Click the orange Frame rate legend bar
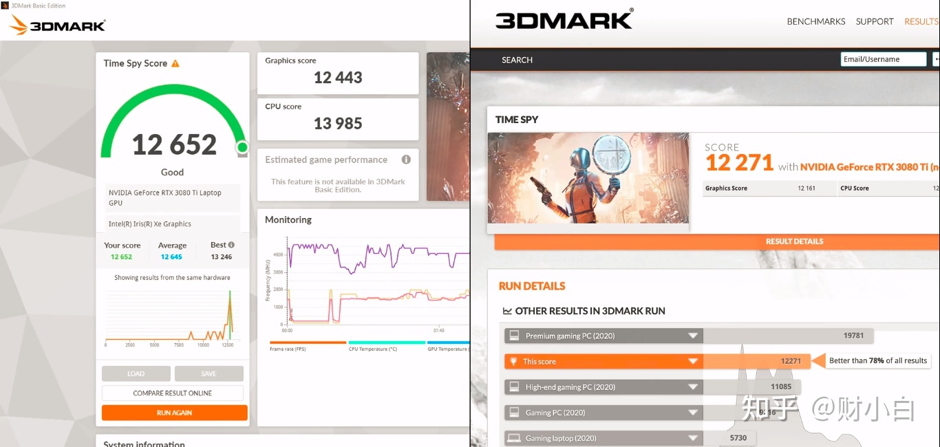 click(x=308, y=342)
